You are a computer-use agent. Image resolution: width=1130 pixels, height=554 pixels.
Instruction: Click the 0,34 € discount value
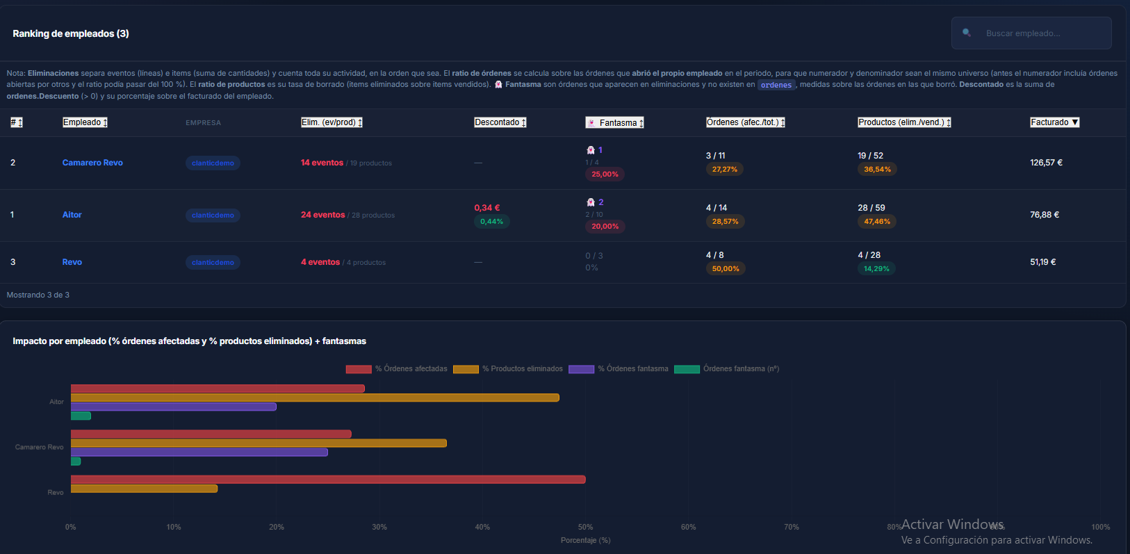[x=487, y=208]
